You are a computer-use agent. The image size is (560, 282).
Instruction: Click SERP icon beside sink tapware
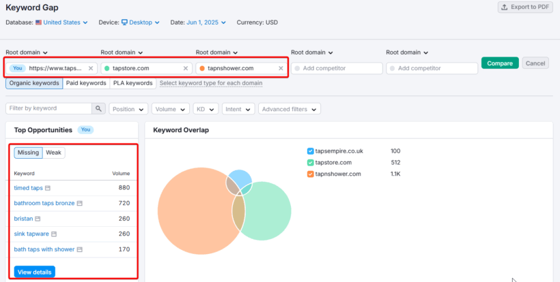coord(53,234)
